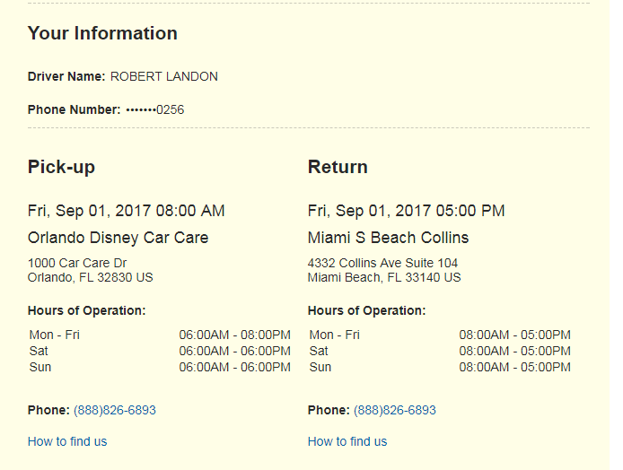Open 'How to find us' under Return
This screenshot has height=470, width=623.
(347, 441)
